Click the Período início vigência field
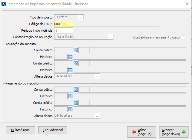Image resolution: width=193 pixels, height=140 pixels. [63, 30]
